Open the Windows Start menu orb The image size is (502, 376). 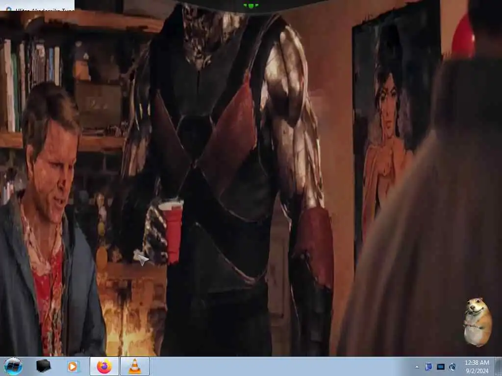pos(13,366)
